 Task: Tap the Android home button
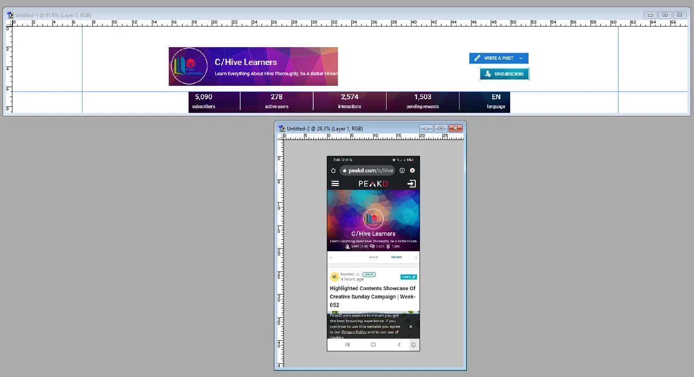click(x=373, y=344)
